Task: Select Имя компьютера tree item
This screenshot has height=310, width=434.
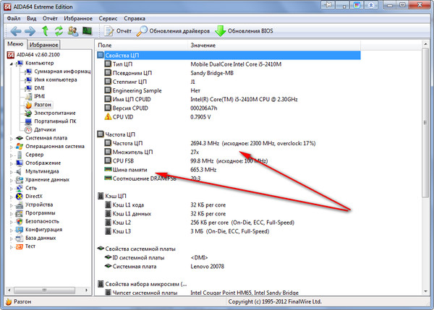Action: pyautogui.click(x=56, y=79)
